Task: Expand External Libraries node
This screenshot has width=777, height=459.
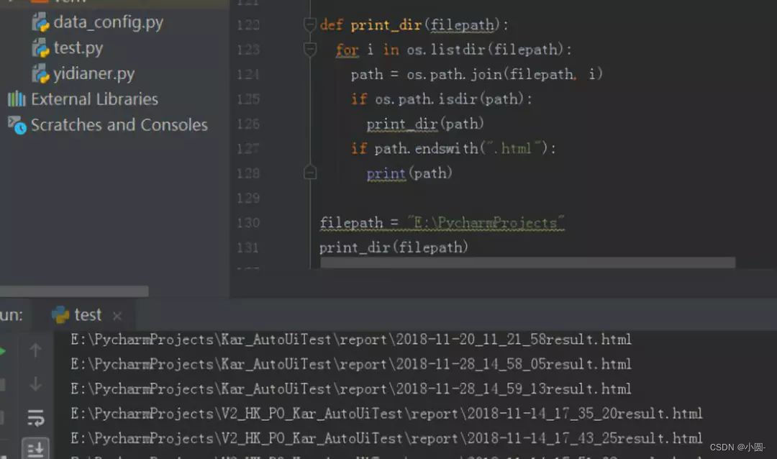Action: (x=94, y=99)
